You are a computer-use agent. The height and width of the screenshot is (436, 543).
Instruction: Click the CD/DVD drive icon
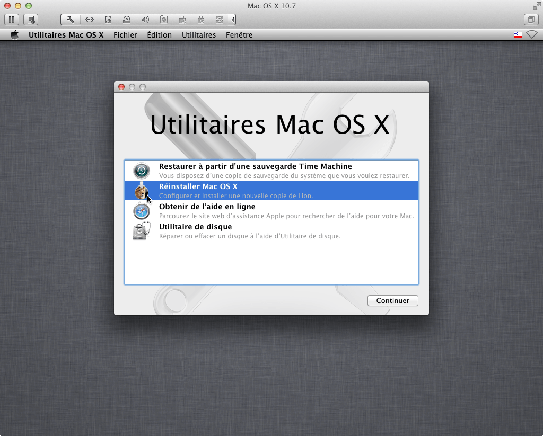click(x=127, y=20)
